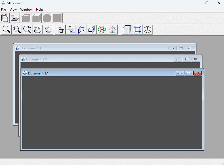Switch to the left side view
Viewport: 224px width, 165px height.
81,29
